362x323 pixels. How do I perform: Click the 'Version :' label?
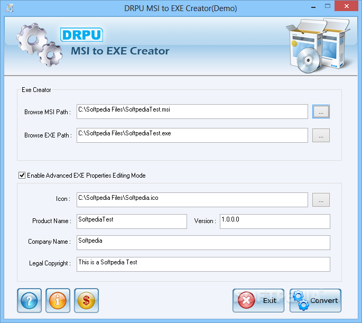pos(205,221)
